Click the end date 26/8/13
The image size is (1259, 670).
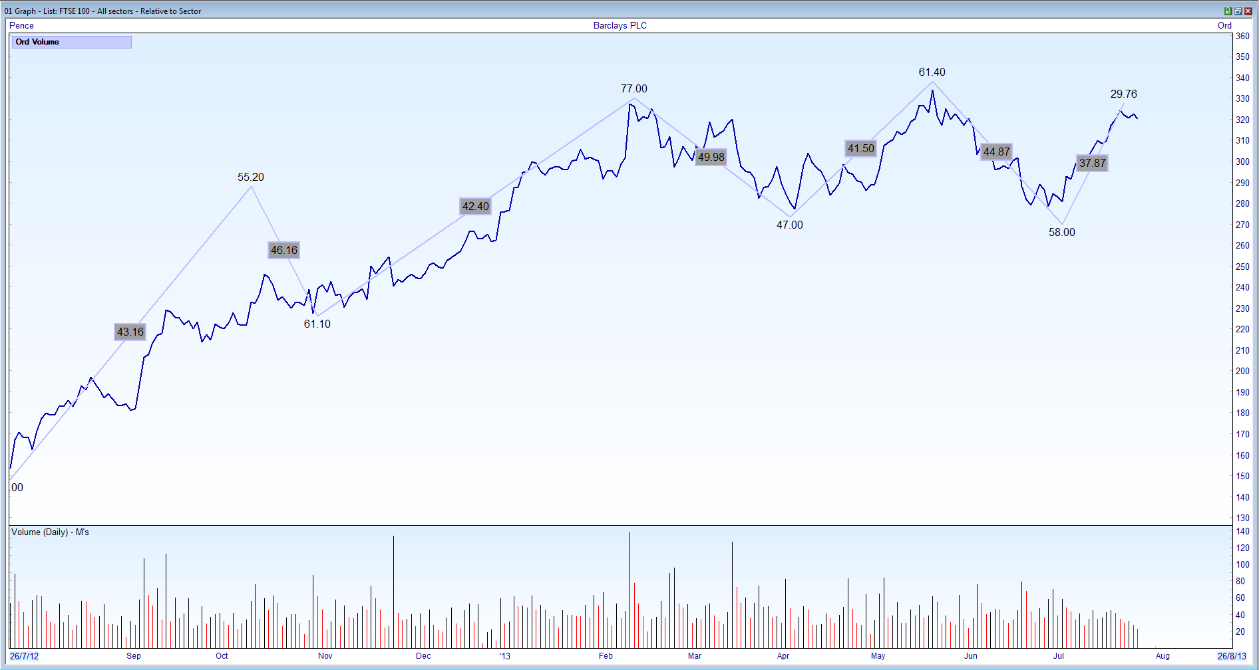click(1232, 656)
